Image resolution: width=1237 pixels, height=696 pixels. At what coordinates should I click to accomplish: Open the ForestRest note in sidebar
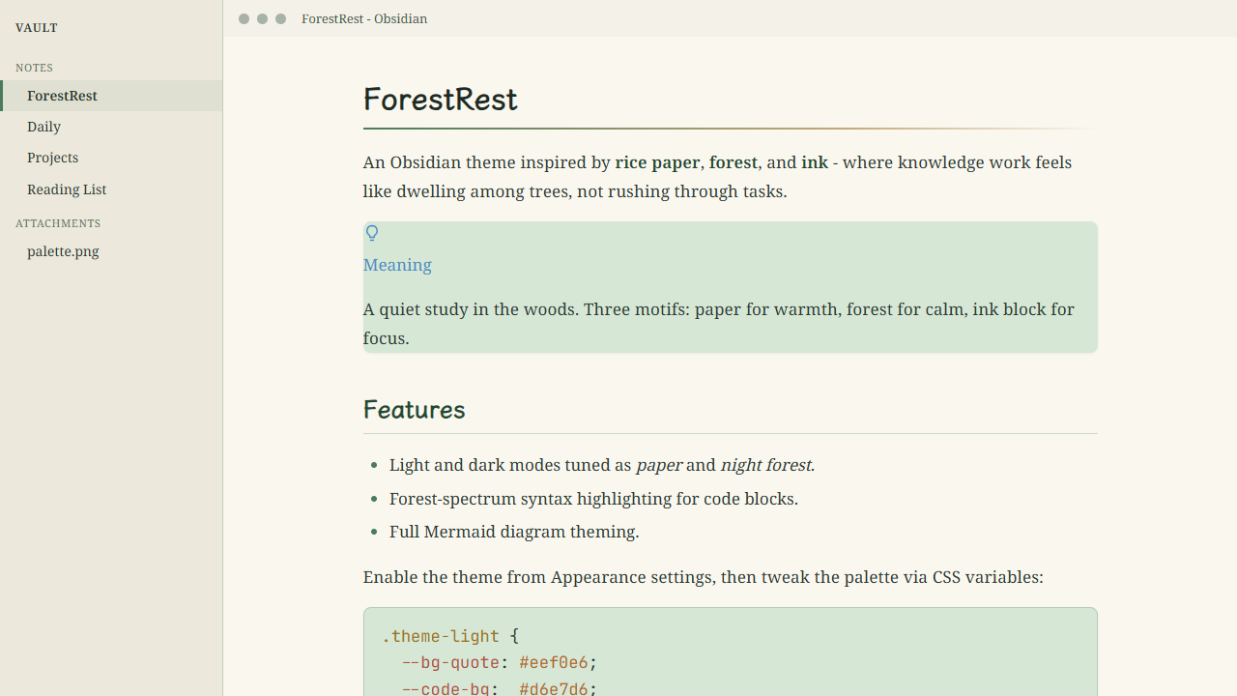[111, 96]
